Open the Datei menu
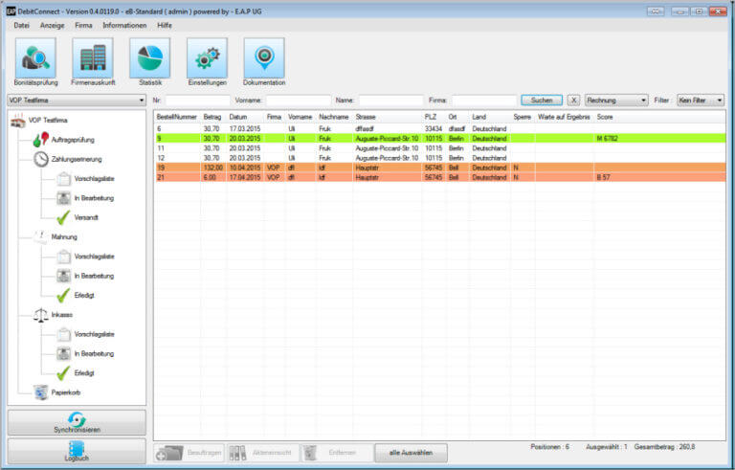This screenshot has height=470, width=735. click(x=21, y=25)
